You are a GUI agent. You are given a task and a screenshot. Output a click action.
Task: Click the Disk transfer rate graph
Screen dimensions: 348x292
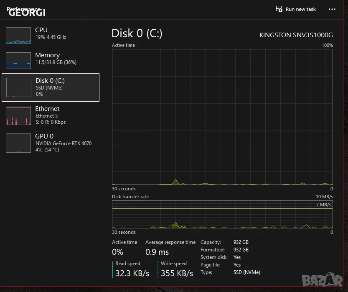tap(222, 215)
